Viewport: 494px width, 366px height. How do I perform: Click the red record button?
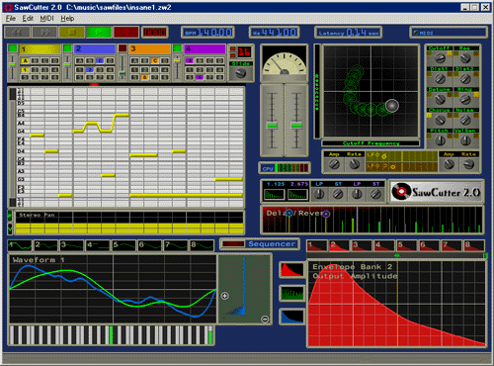click(x=125, y=33)
